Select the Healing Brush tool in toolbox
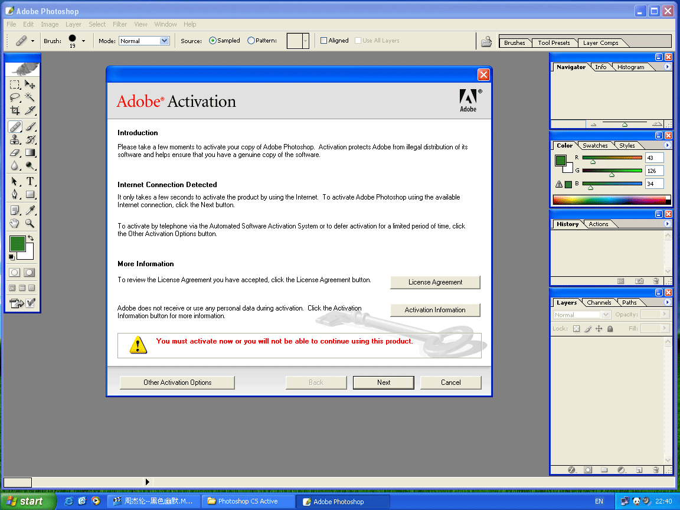Viewport: 680px width, 510px height. tap(15, 127)
